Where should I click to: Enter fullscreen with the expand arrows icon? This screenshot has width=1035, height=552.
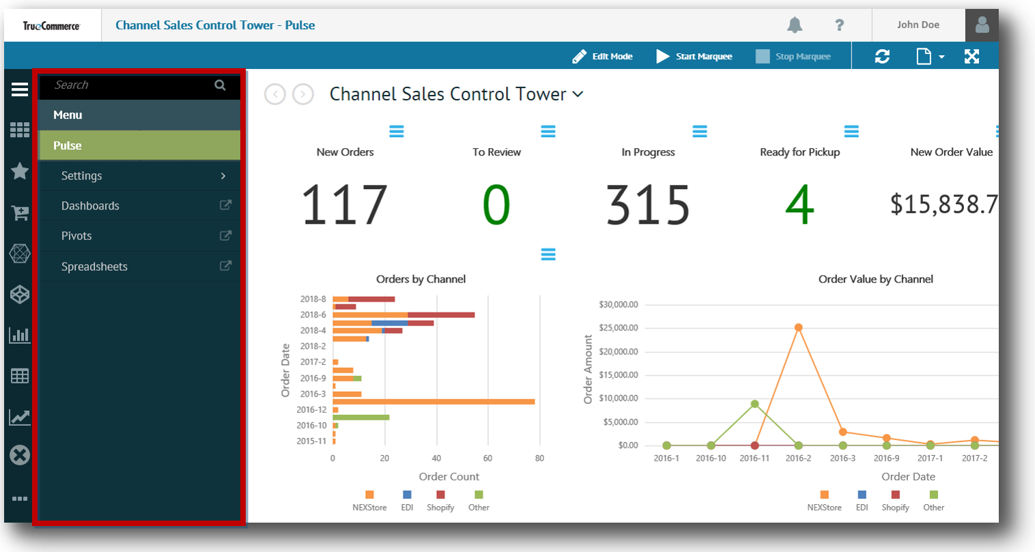tap(972, 57)
